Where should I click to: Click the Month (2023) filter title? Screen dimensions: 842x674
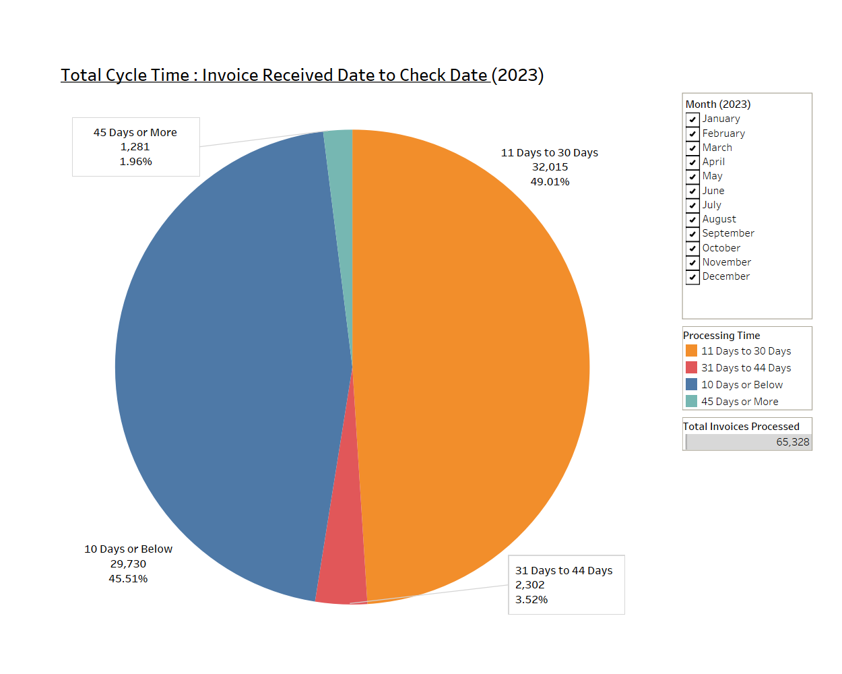click(x=718, y=104)
